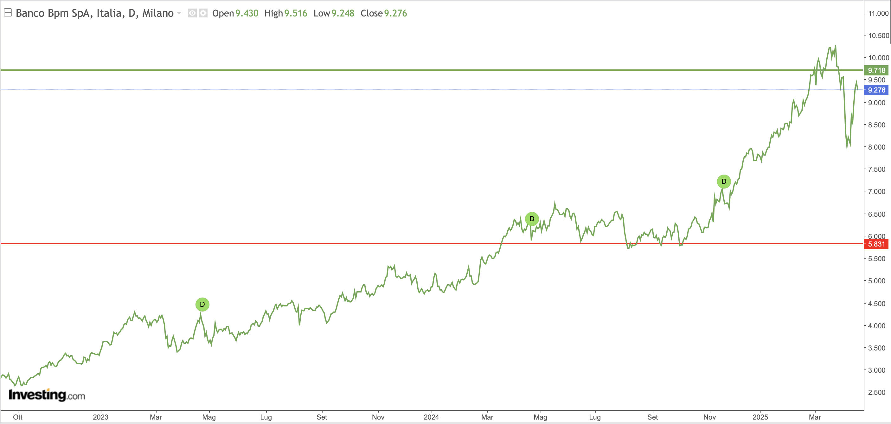Select the High value 9.516

(295, 13)
